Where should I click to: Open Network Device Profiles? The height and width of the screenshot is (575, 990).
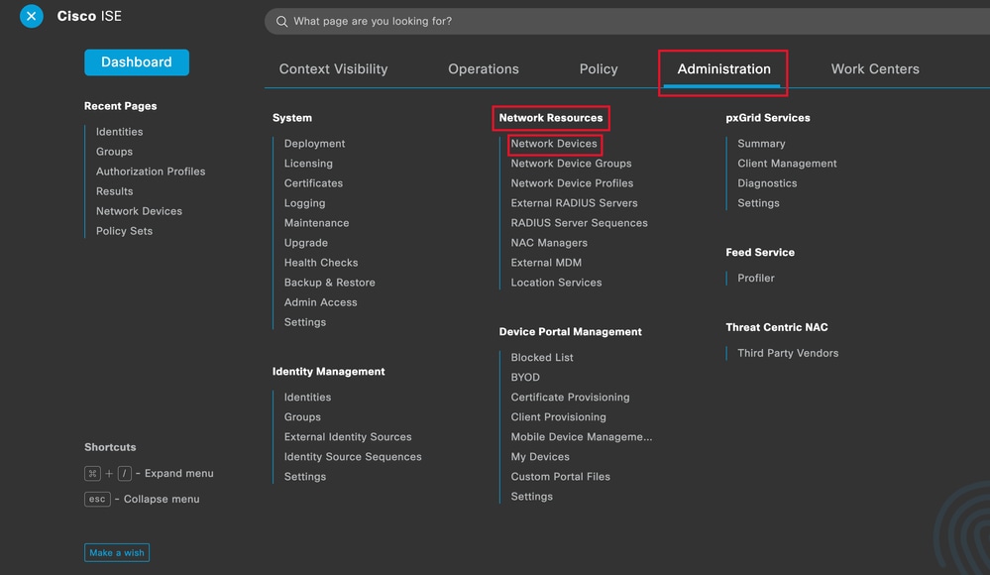572,183
